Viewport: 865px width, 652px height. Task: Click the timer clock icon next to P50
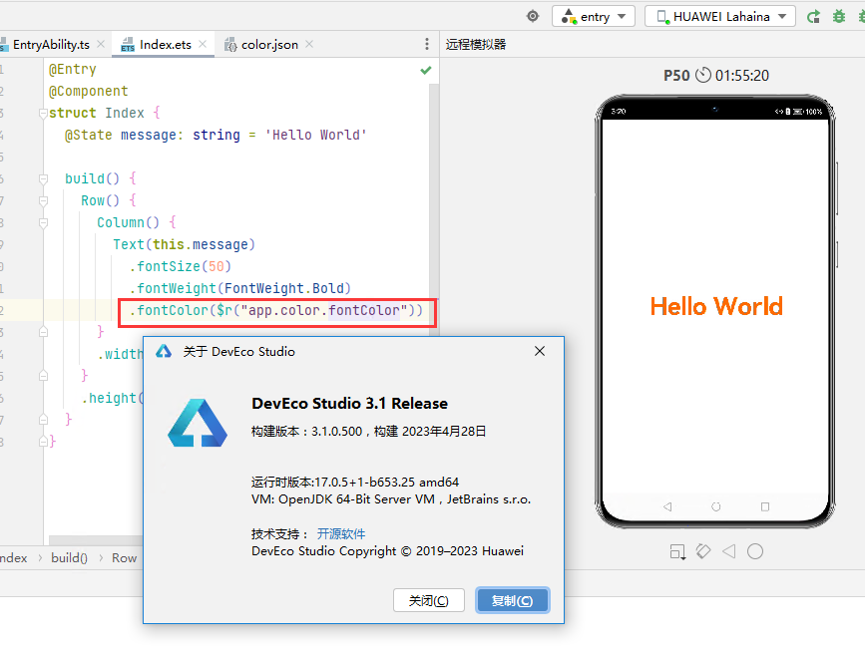pyautogui.click(x=703, y=75)
